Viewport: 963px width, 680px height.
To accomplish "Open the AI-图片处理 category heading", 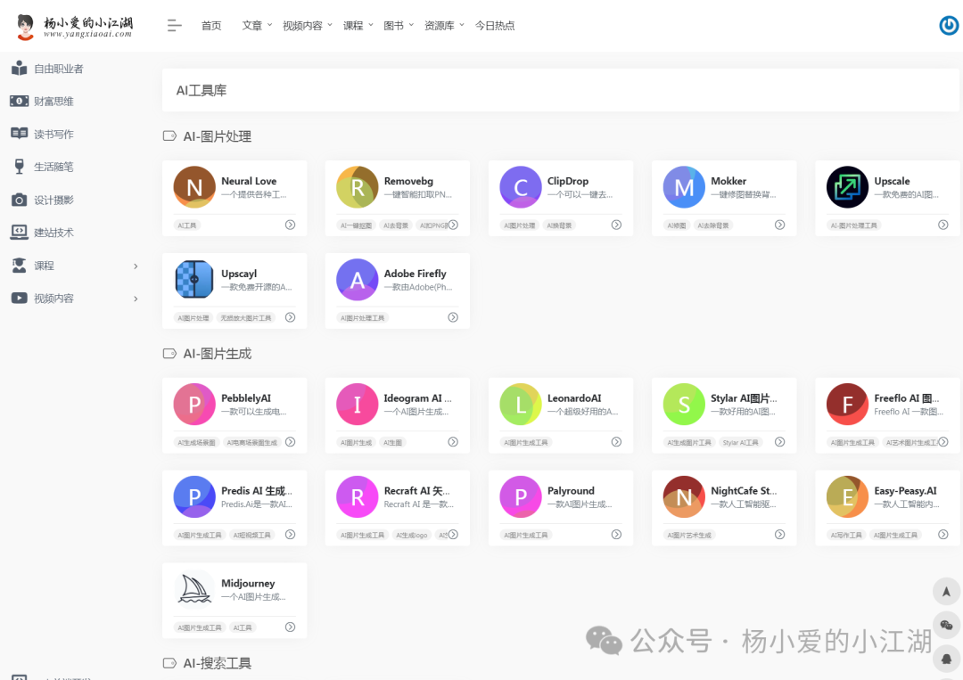I will [217, 136].
